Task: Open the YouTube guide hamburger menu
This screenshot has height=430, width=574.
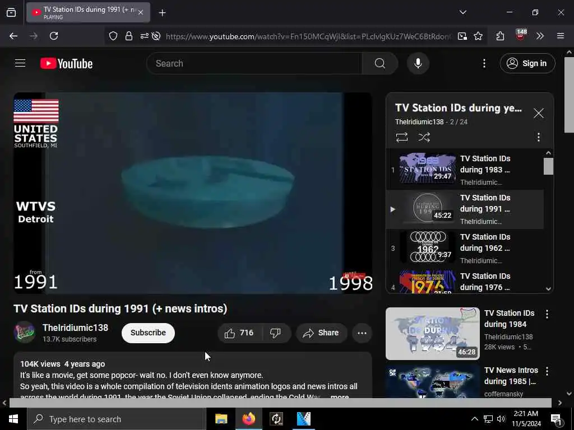Action: 20,63
